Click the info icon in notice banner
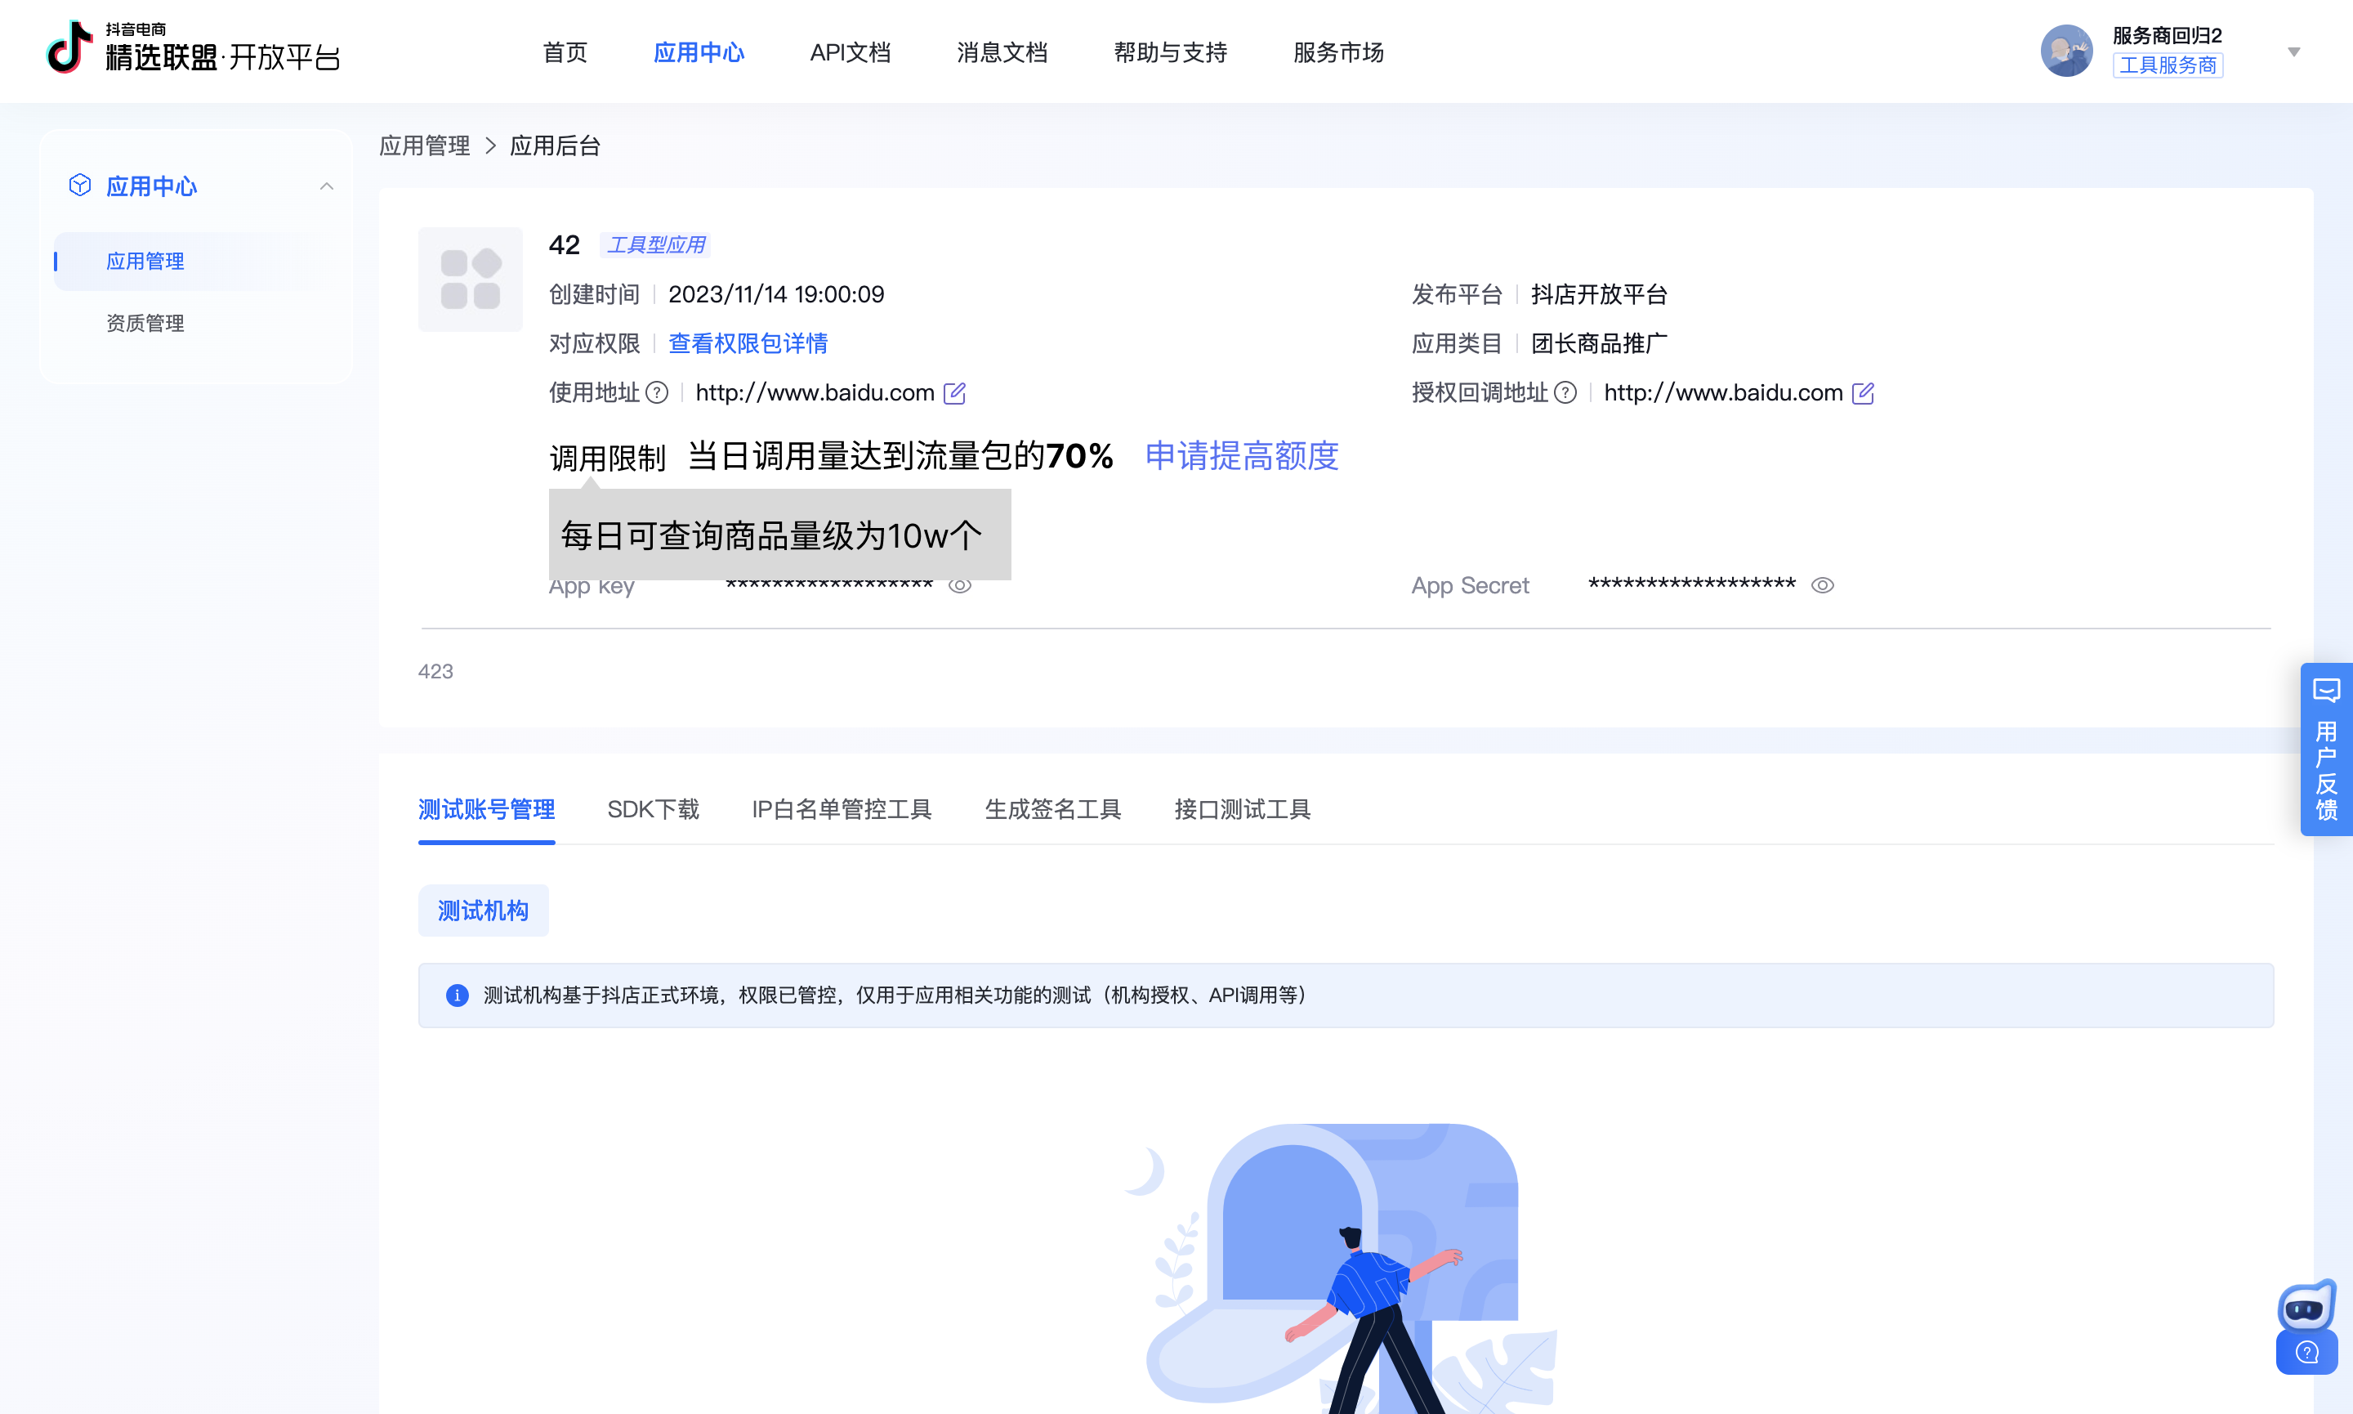Screen dimensions: 2353x1414 pos(457,995)
